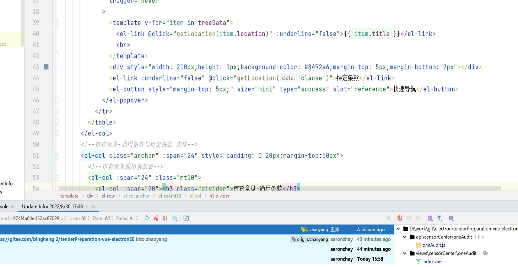The height and width of the screenshot is (267, 518).
Task: Click line number 50 in the gutter
Action: point(36,145)
